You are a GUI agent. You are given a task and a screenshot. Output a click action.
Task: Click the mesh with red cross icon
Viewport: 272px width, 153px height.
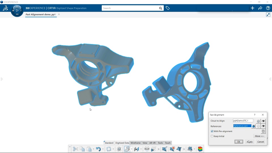click(x=172, y=149)
